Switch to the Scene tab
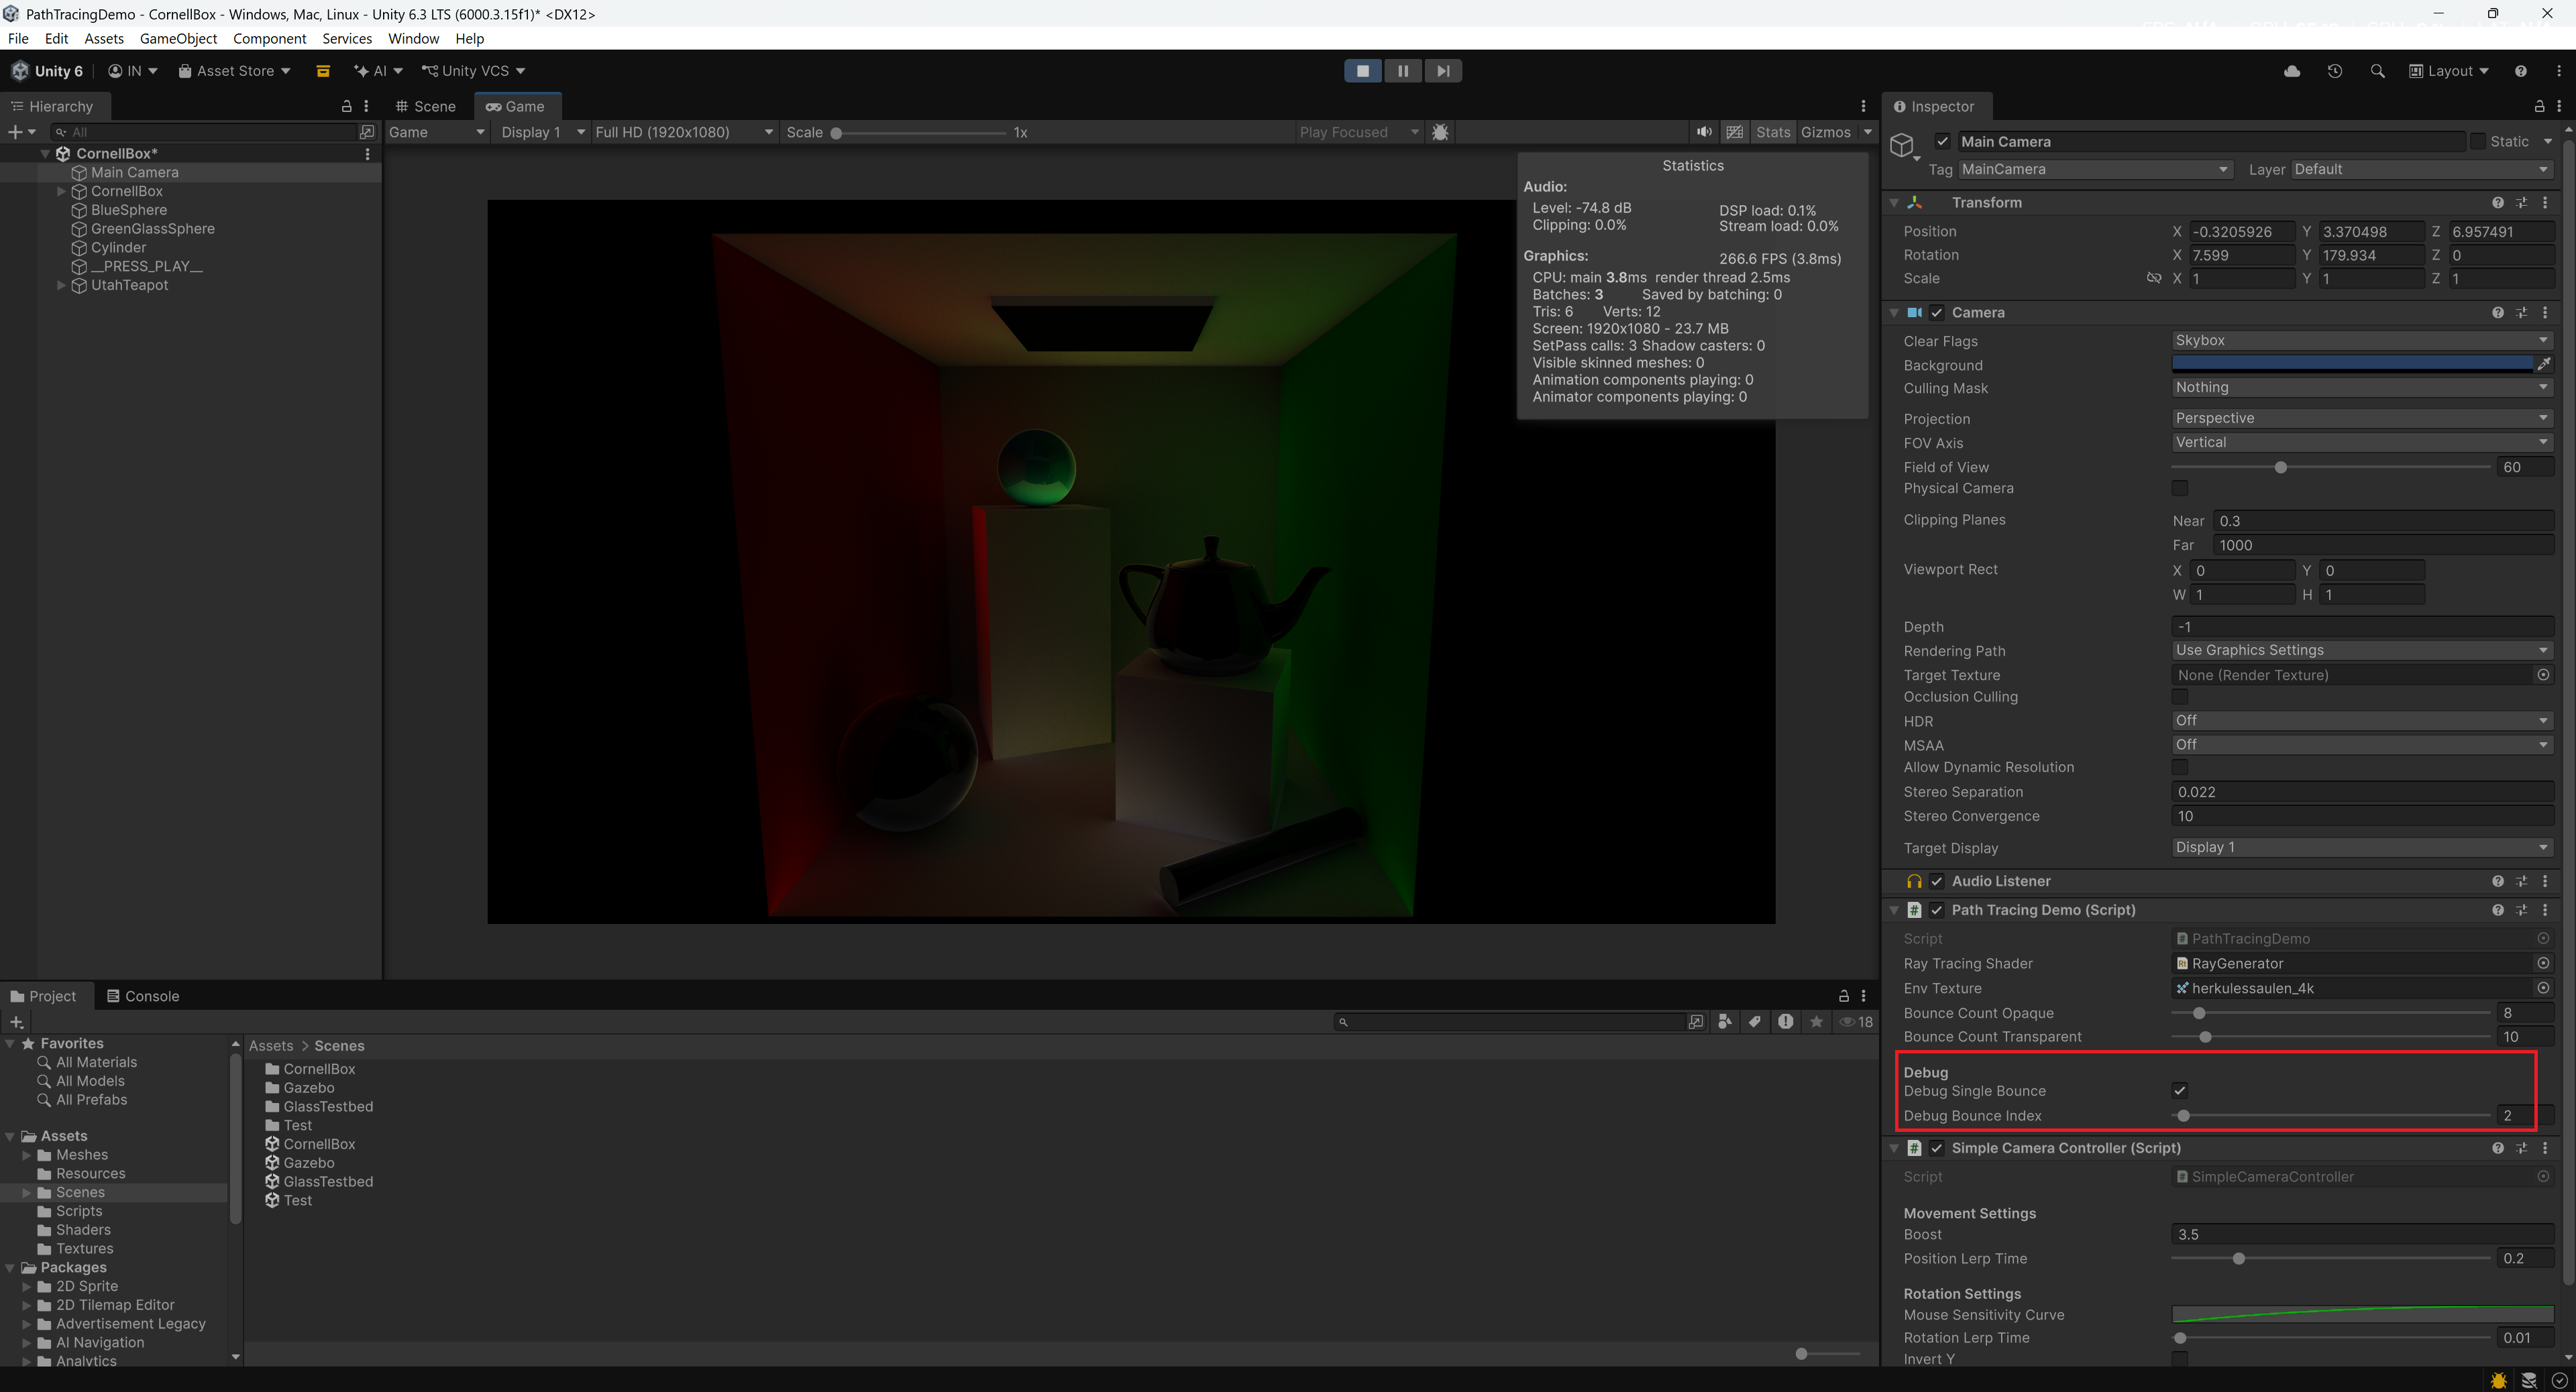Image resolution: width=2576 pixels, height=1392 pixels. (425, 106)
